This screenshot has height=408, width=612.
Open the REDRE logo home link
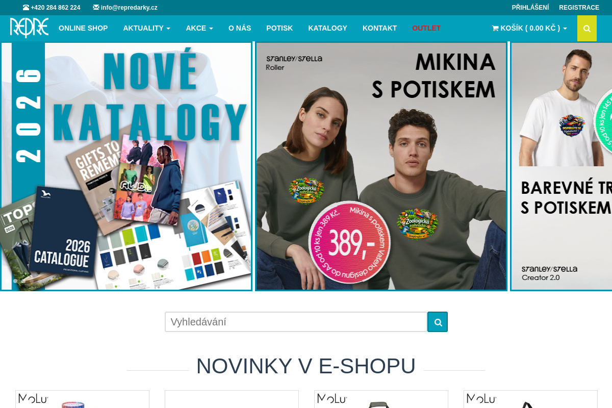click(29, 28)
